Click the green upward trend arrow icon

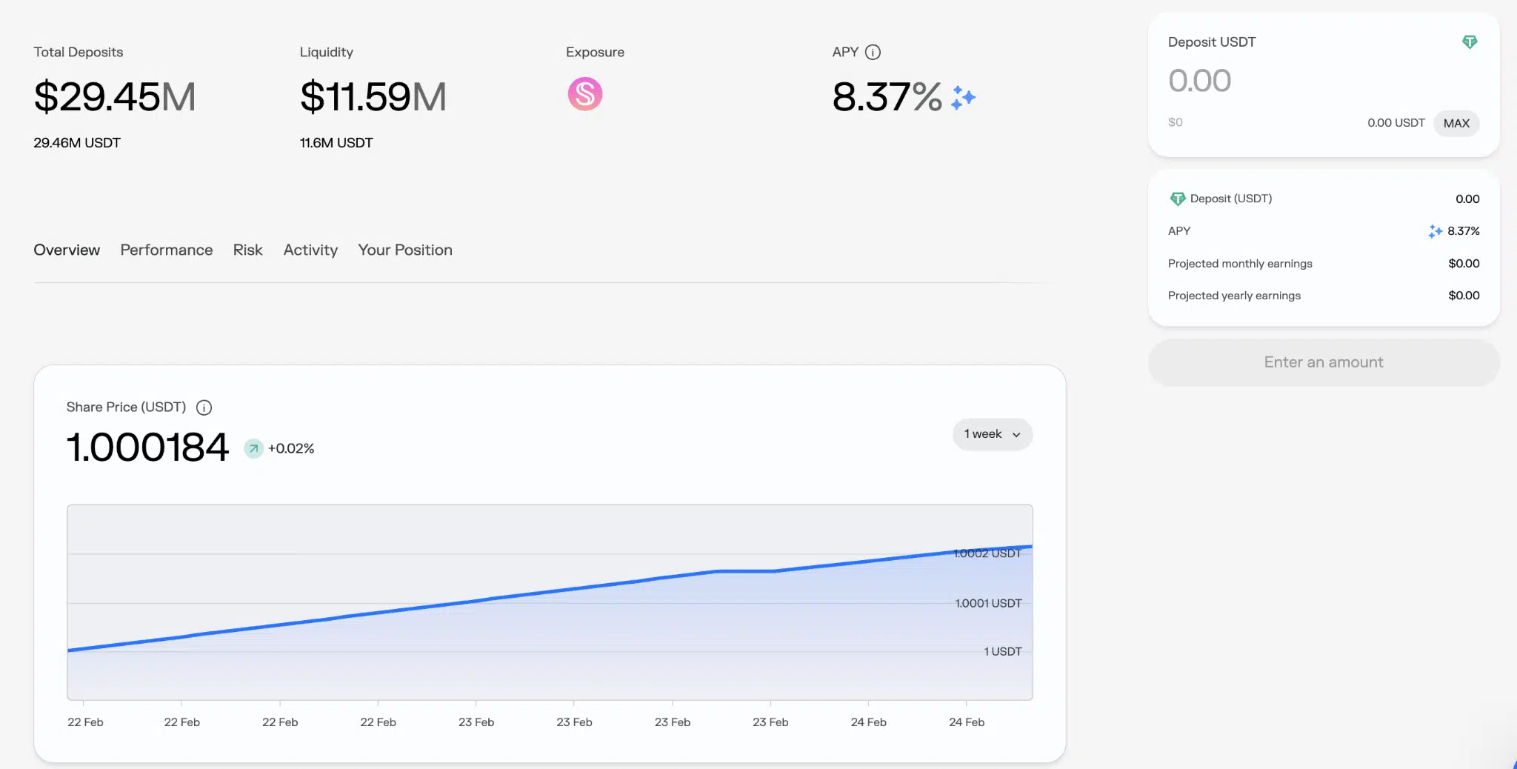pyautogui.click(x=254, y=448)
